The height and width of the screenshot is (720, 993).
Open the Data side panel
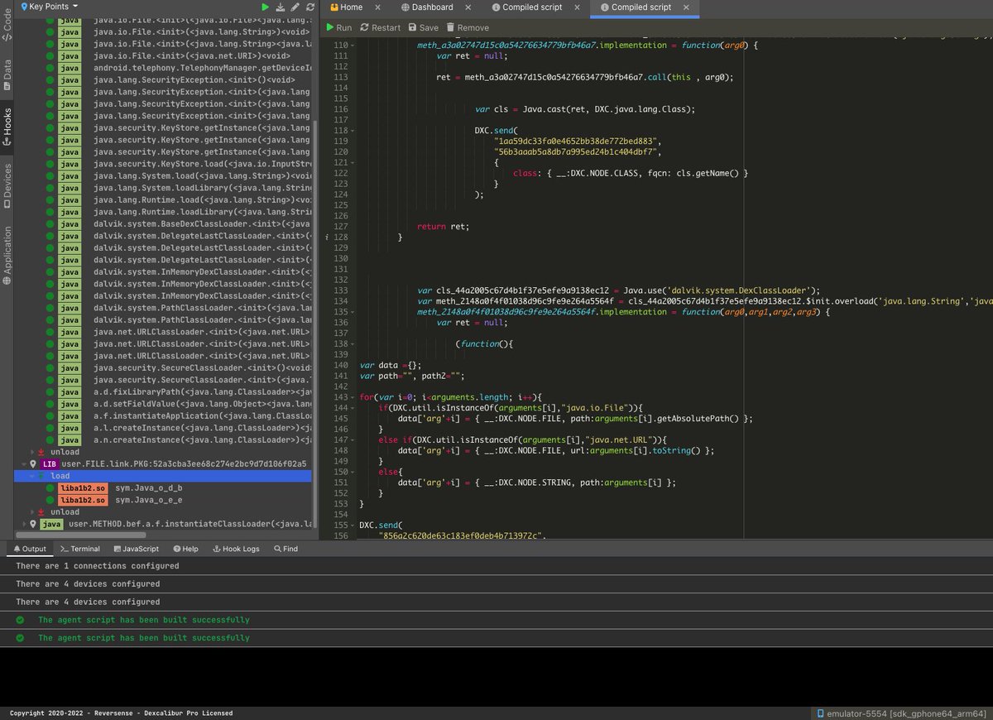tap(7, 74)
